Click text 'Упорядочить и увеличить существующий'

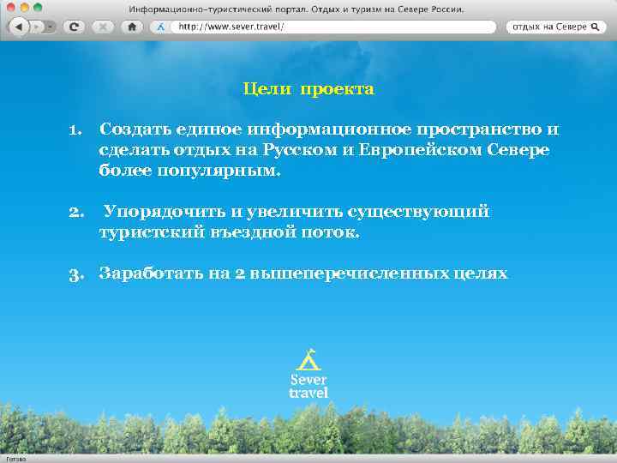(x=296, y=212)
